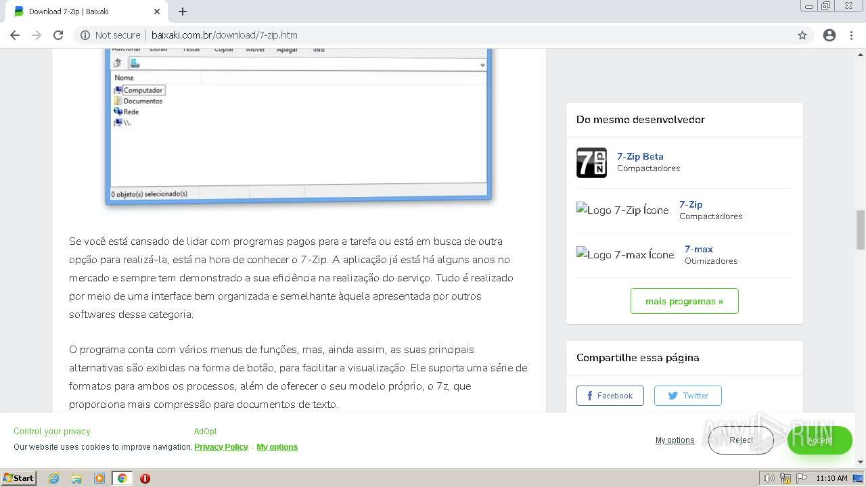The height and width of the screenshot is (487, 866).
Task: Click the Logo 7-Zip Ícone image
Action: (622, 210)
